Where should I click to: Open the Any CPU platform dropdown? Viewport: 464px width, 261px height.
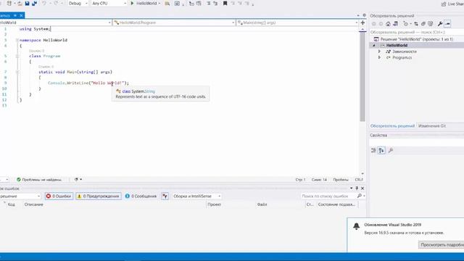[109, 4]
